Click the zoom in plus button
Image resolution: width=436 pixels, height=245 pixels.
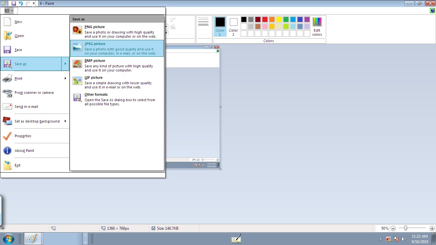click(x=432, y=228)
